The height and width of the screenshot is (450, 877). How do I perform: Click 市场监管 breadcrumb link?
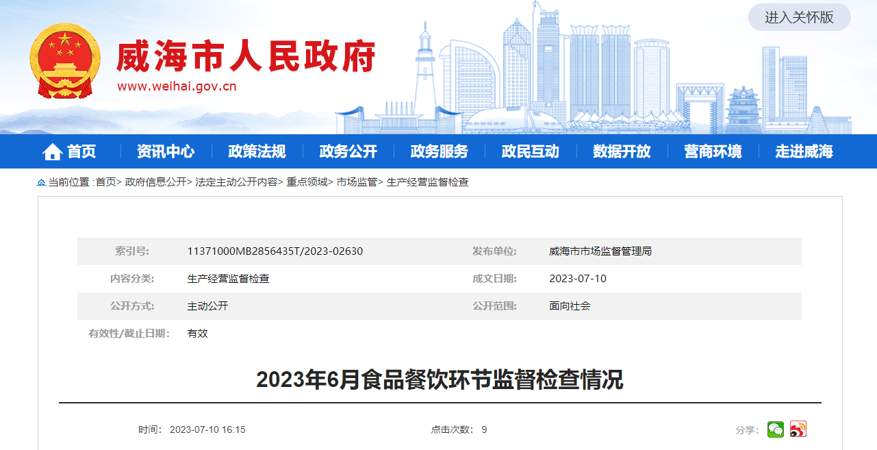click(357, 182)
